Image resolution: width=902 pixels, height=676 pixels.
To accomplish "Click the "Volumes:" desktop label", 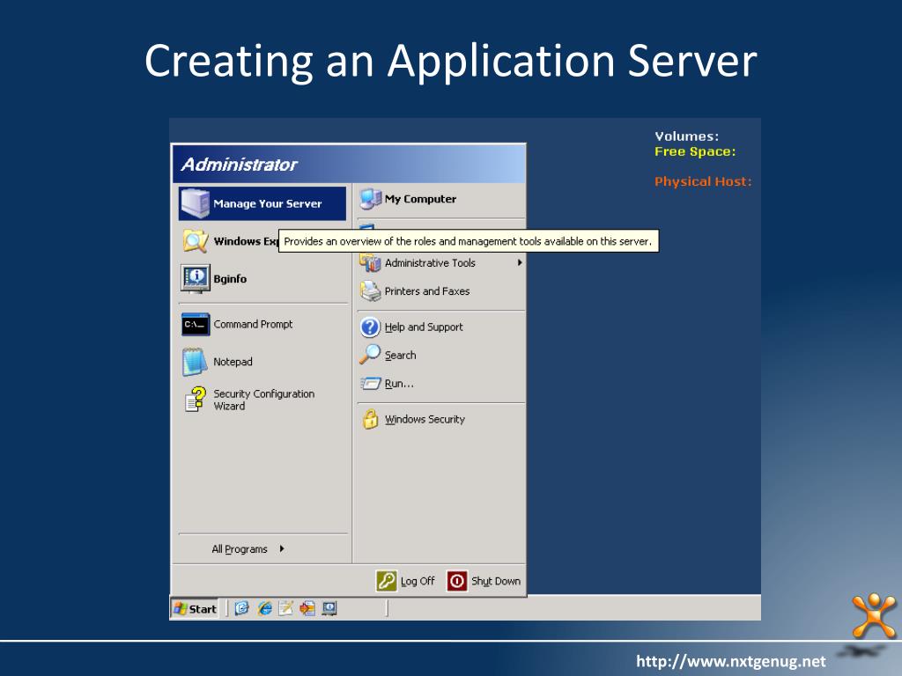I will pos(687,136).
